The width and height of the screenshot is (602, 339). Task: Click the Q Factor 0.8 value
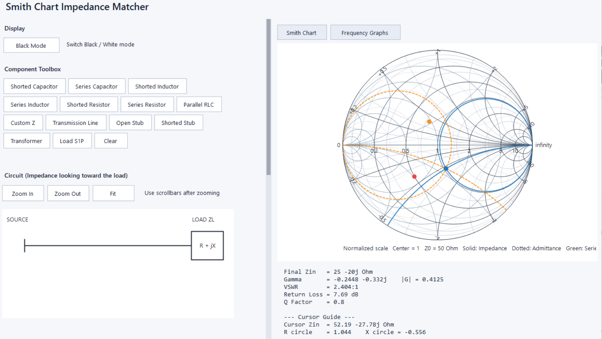pyautogui.click(x=339, y=302)
